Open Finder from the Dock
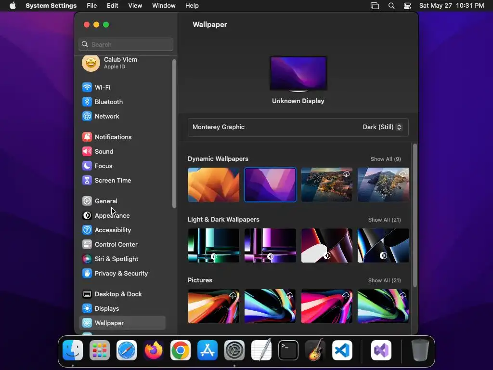Image resolution: width=493 pixels, height=370 pixels. [x=73, y=350]
